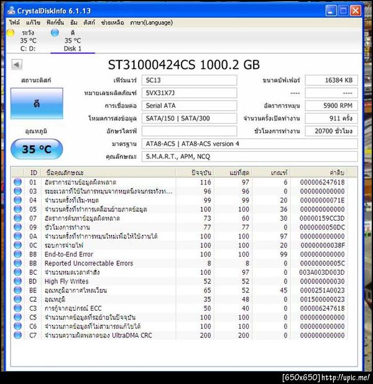This screenshot has width=373, height=384.
Task: Open the ฟังก์ชั่น (Function) menu
Action: (55, 22)
